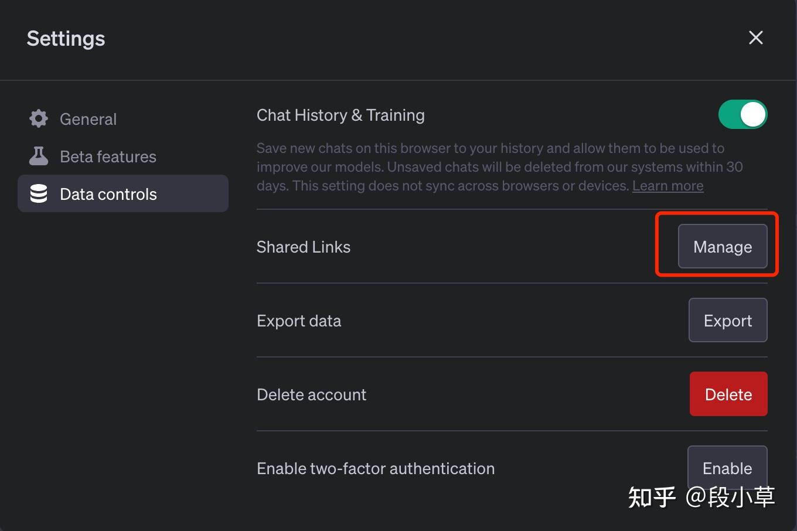Click the flask icon for Beta features
Screen dimensions: 797x531
39,156
